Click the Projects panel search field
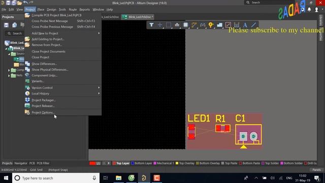The width and height of the screenshot is (325, 183). click(x=15, y=34)
